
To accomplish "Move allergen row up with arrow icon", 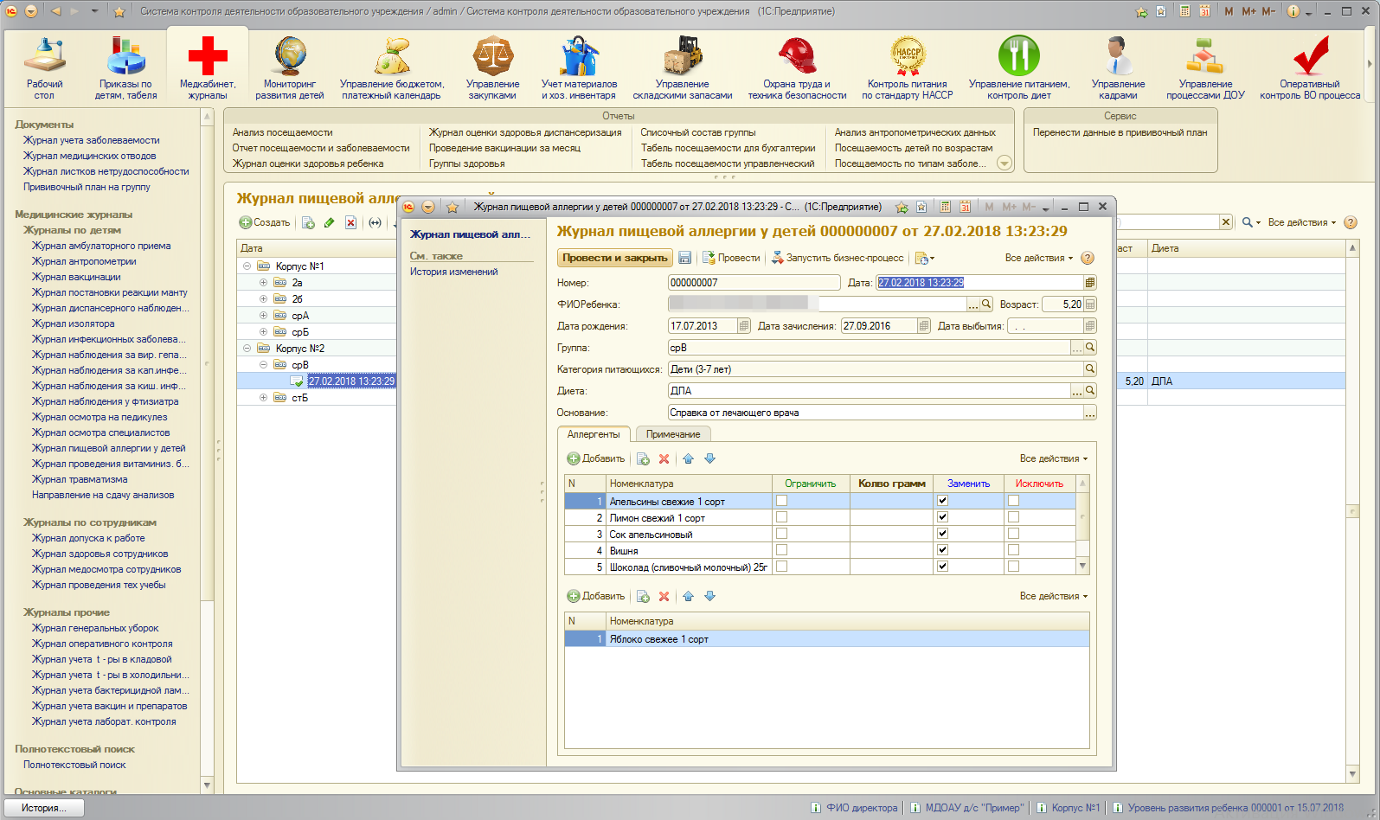I will 689,459.
